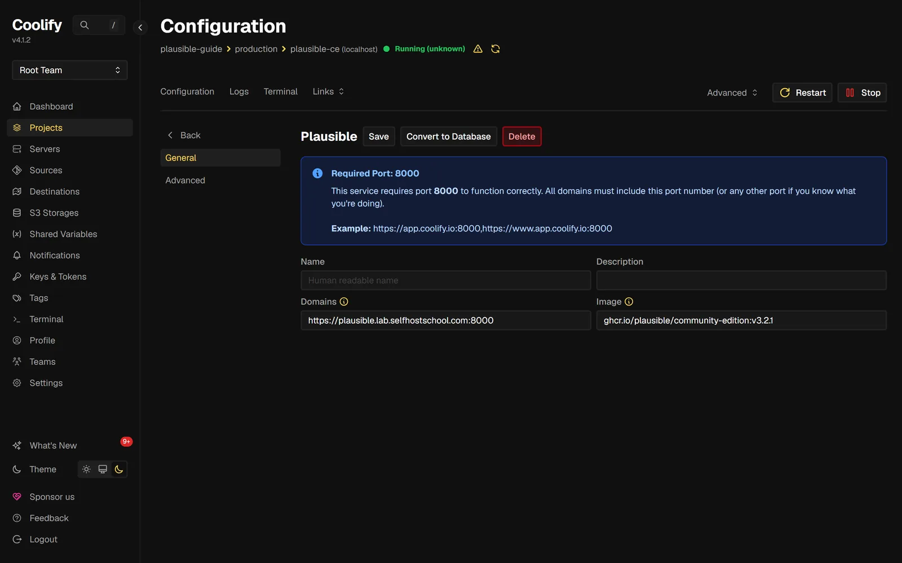Click the Settings gear icon

tap(17, 383)
